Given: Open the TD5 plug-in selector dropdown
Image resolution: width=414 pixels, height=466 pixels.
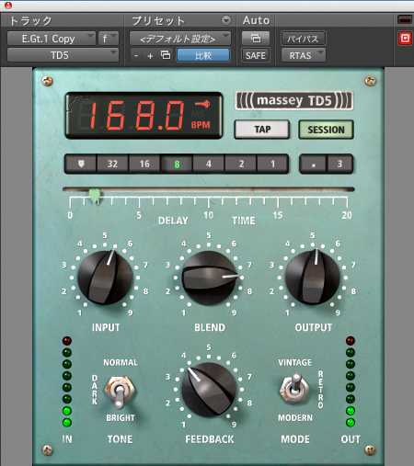Looking at the screenshot, I should pyautogui.click(x=63, y=55).
